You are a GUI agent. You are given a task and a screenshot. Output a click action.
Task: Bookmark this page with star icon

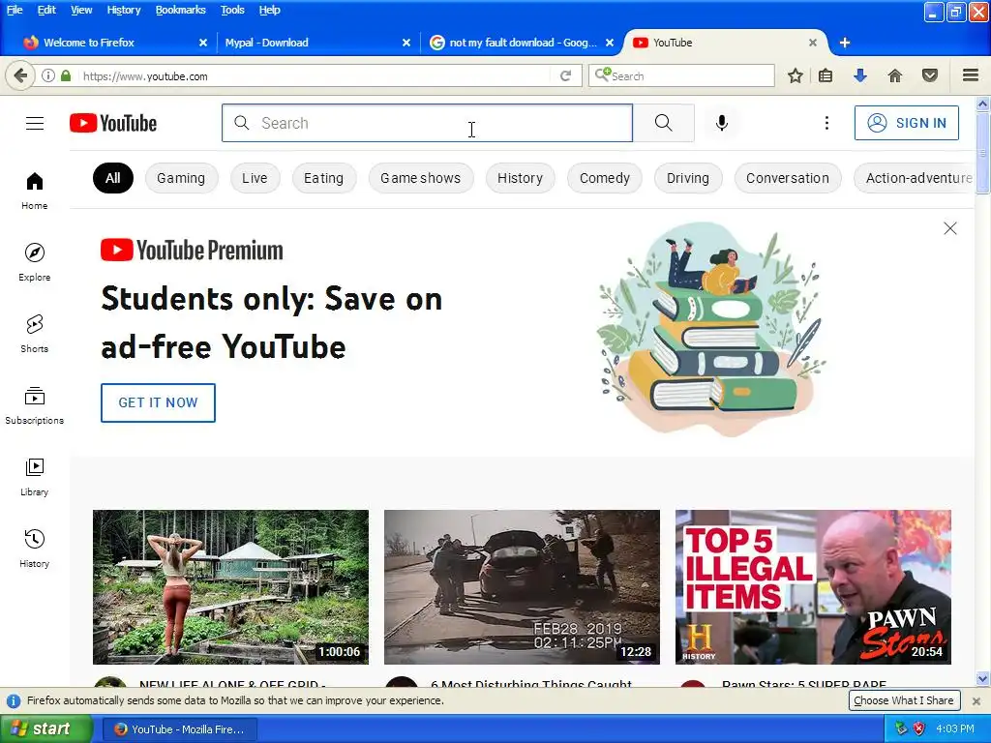(796, 75)
